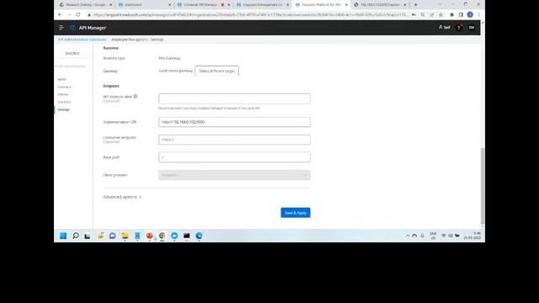Open the help question mark icon in header
Screen dimensions: 539x303
(x=459, y=28)
